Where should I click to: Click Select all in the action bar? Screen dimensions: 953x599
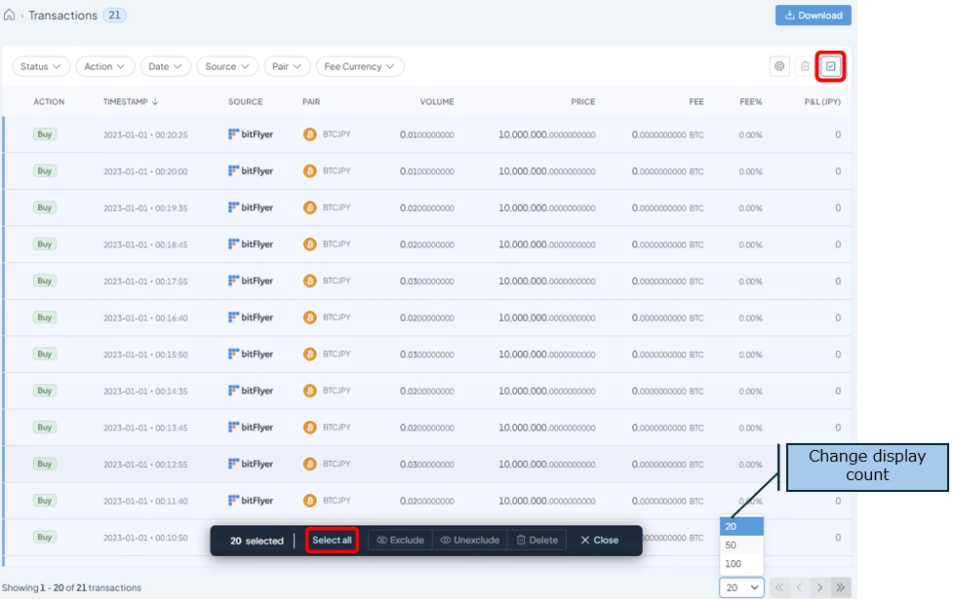click(x=332, y=541)
